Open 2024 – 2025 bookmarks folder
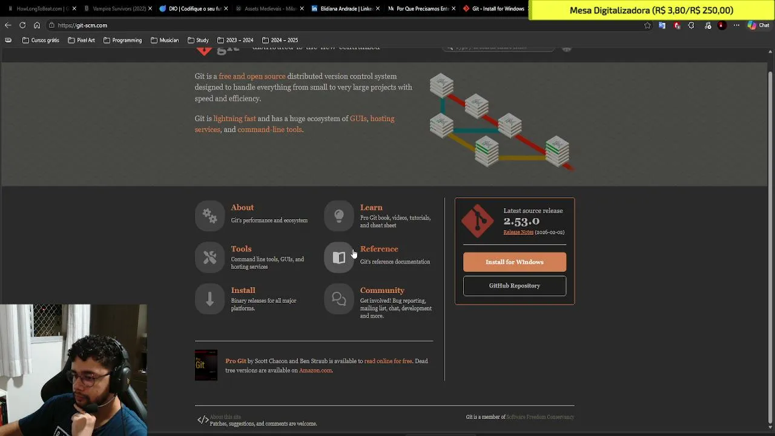Image resolution: width=775 pixels, height=436 pixels. point(280,41)
